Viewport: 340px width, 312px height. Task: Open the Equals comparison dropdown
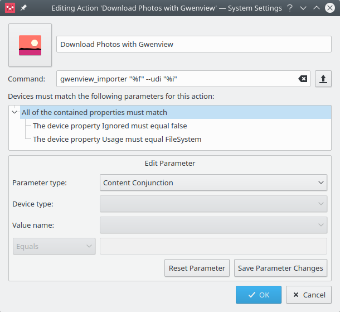pos(54,246)
